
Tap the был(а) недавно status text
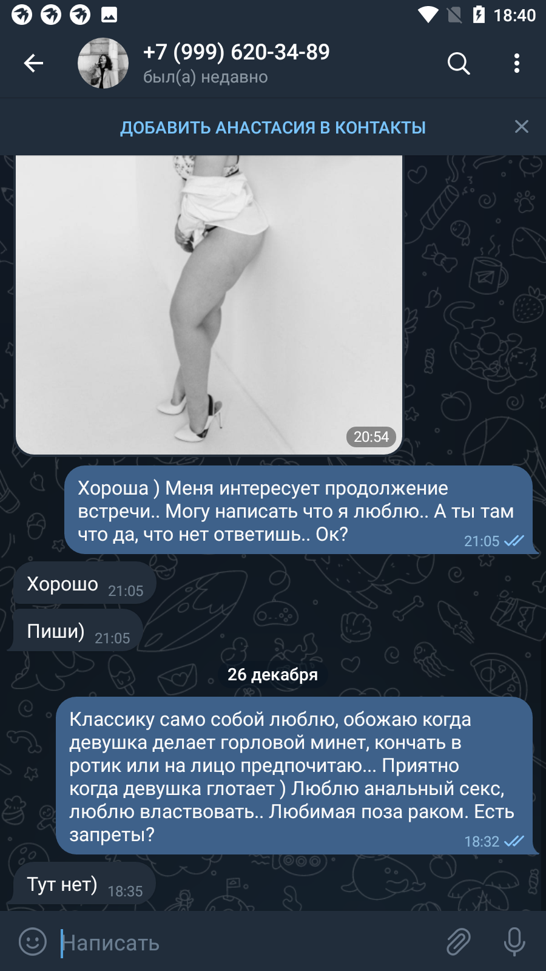coord(205,77)
